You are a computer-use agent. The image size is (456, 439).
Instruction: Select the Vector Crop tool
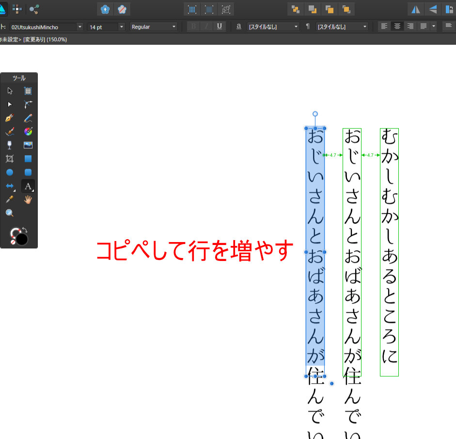tap(10, 159)
